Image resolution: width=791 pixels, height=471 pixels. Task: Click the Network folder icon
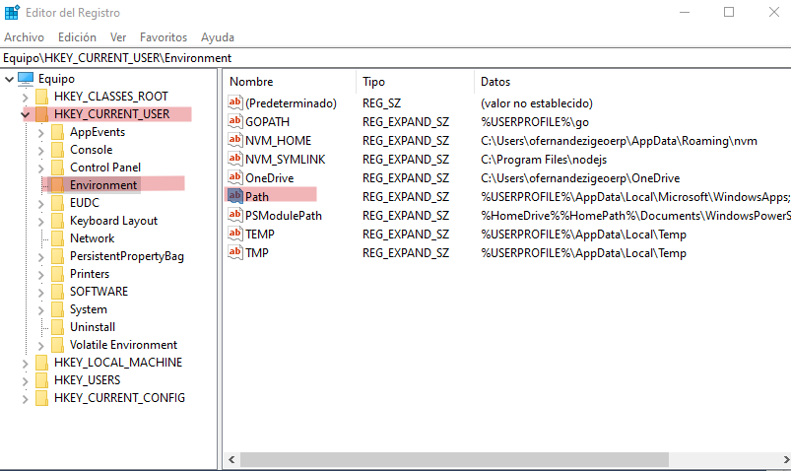coord(57,238)
